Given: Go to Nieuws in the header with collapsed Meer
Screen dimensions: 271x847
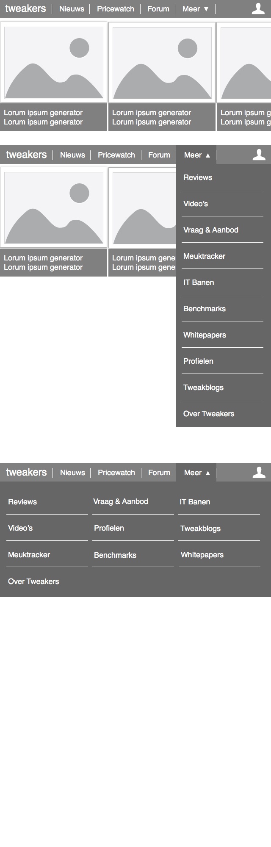Looking at the screenshot, I should 72,9.
